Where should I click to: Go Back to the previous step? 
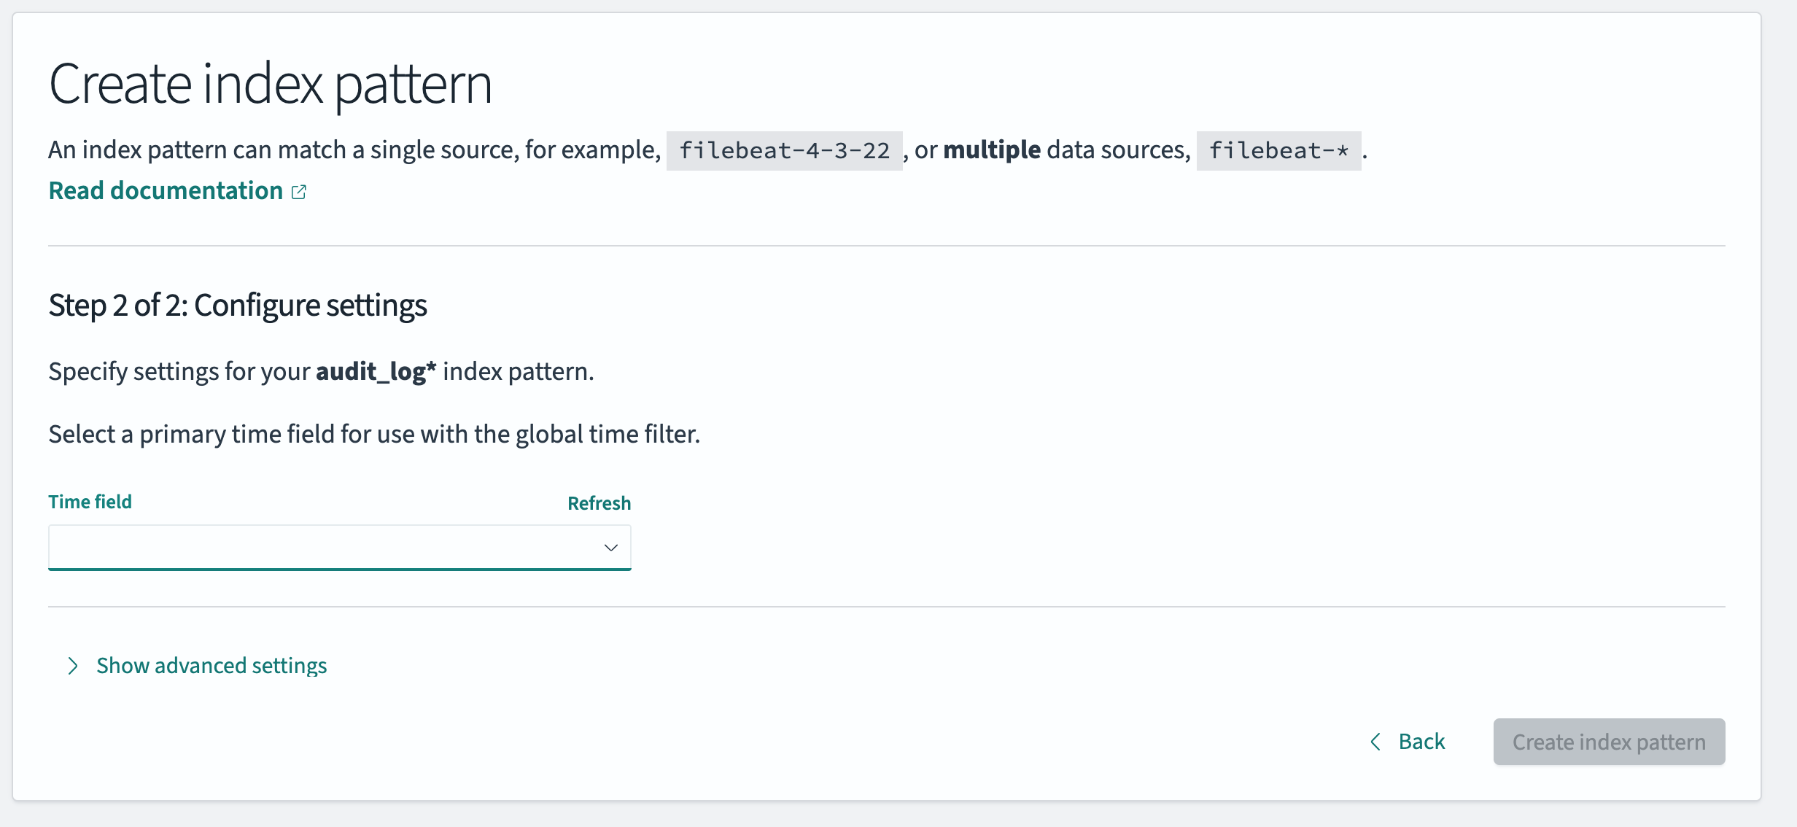[x=1421, y=742]
